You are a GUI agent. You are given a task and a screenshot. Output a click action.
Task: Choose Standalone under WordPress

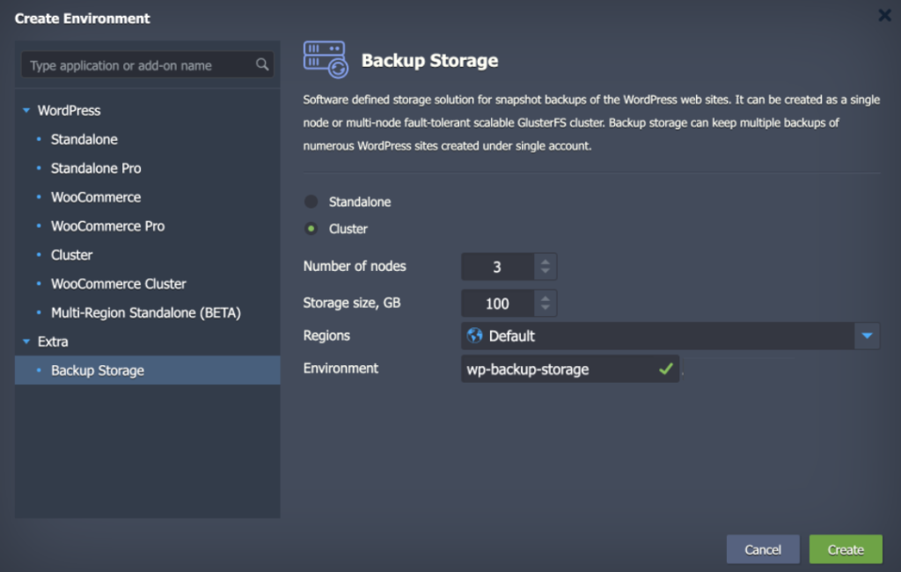(x=84, y=139)
